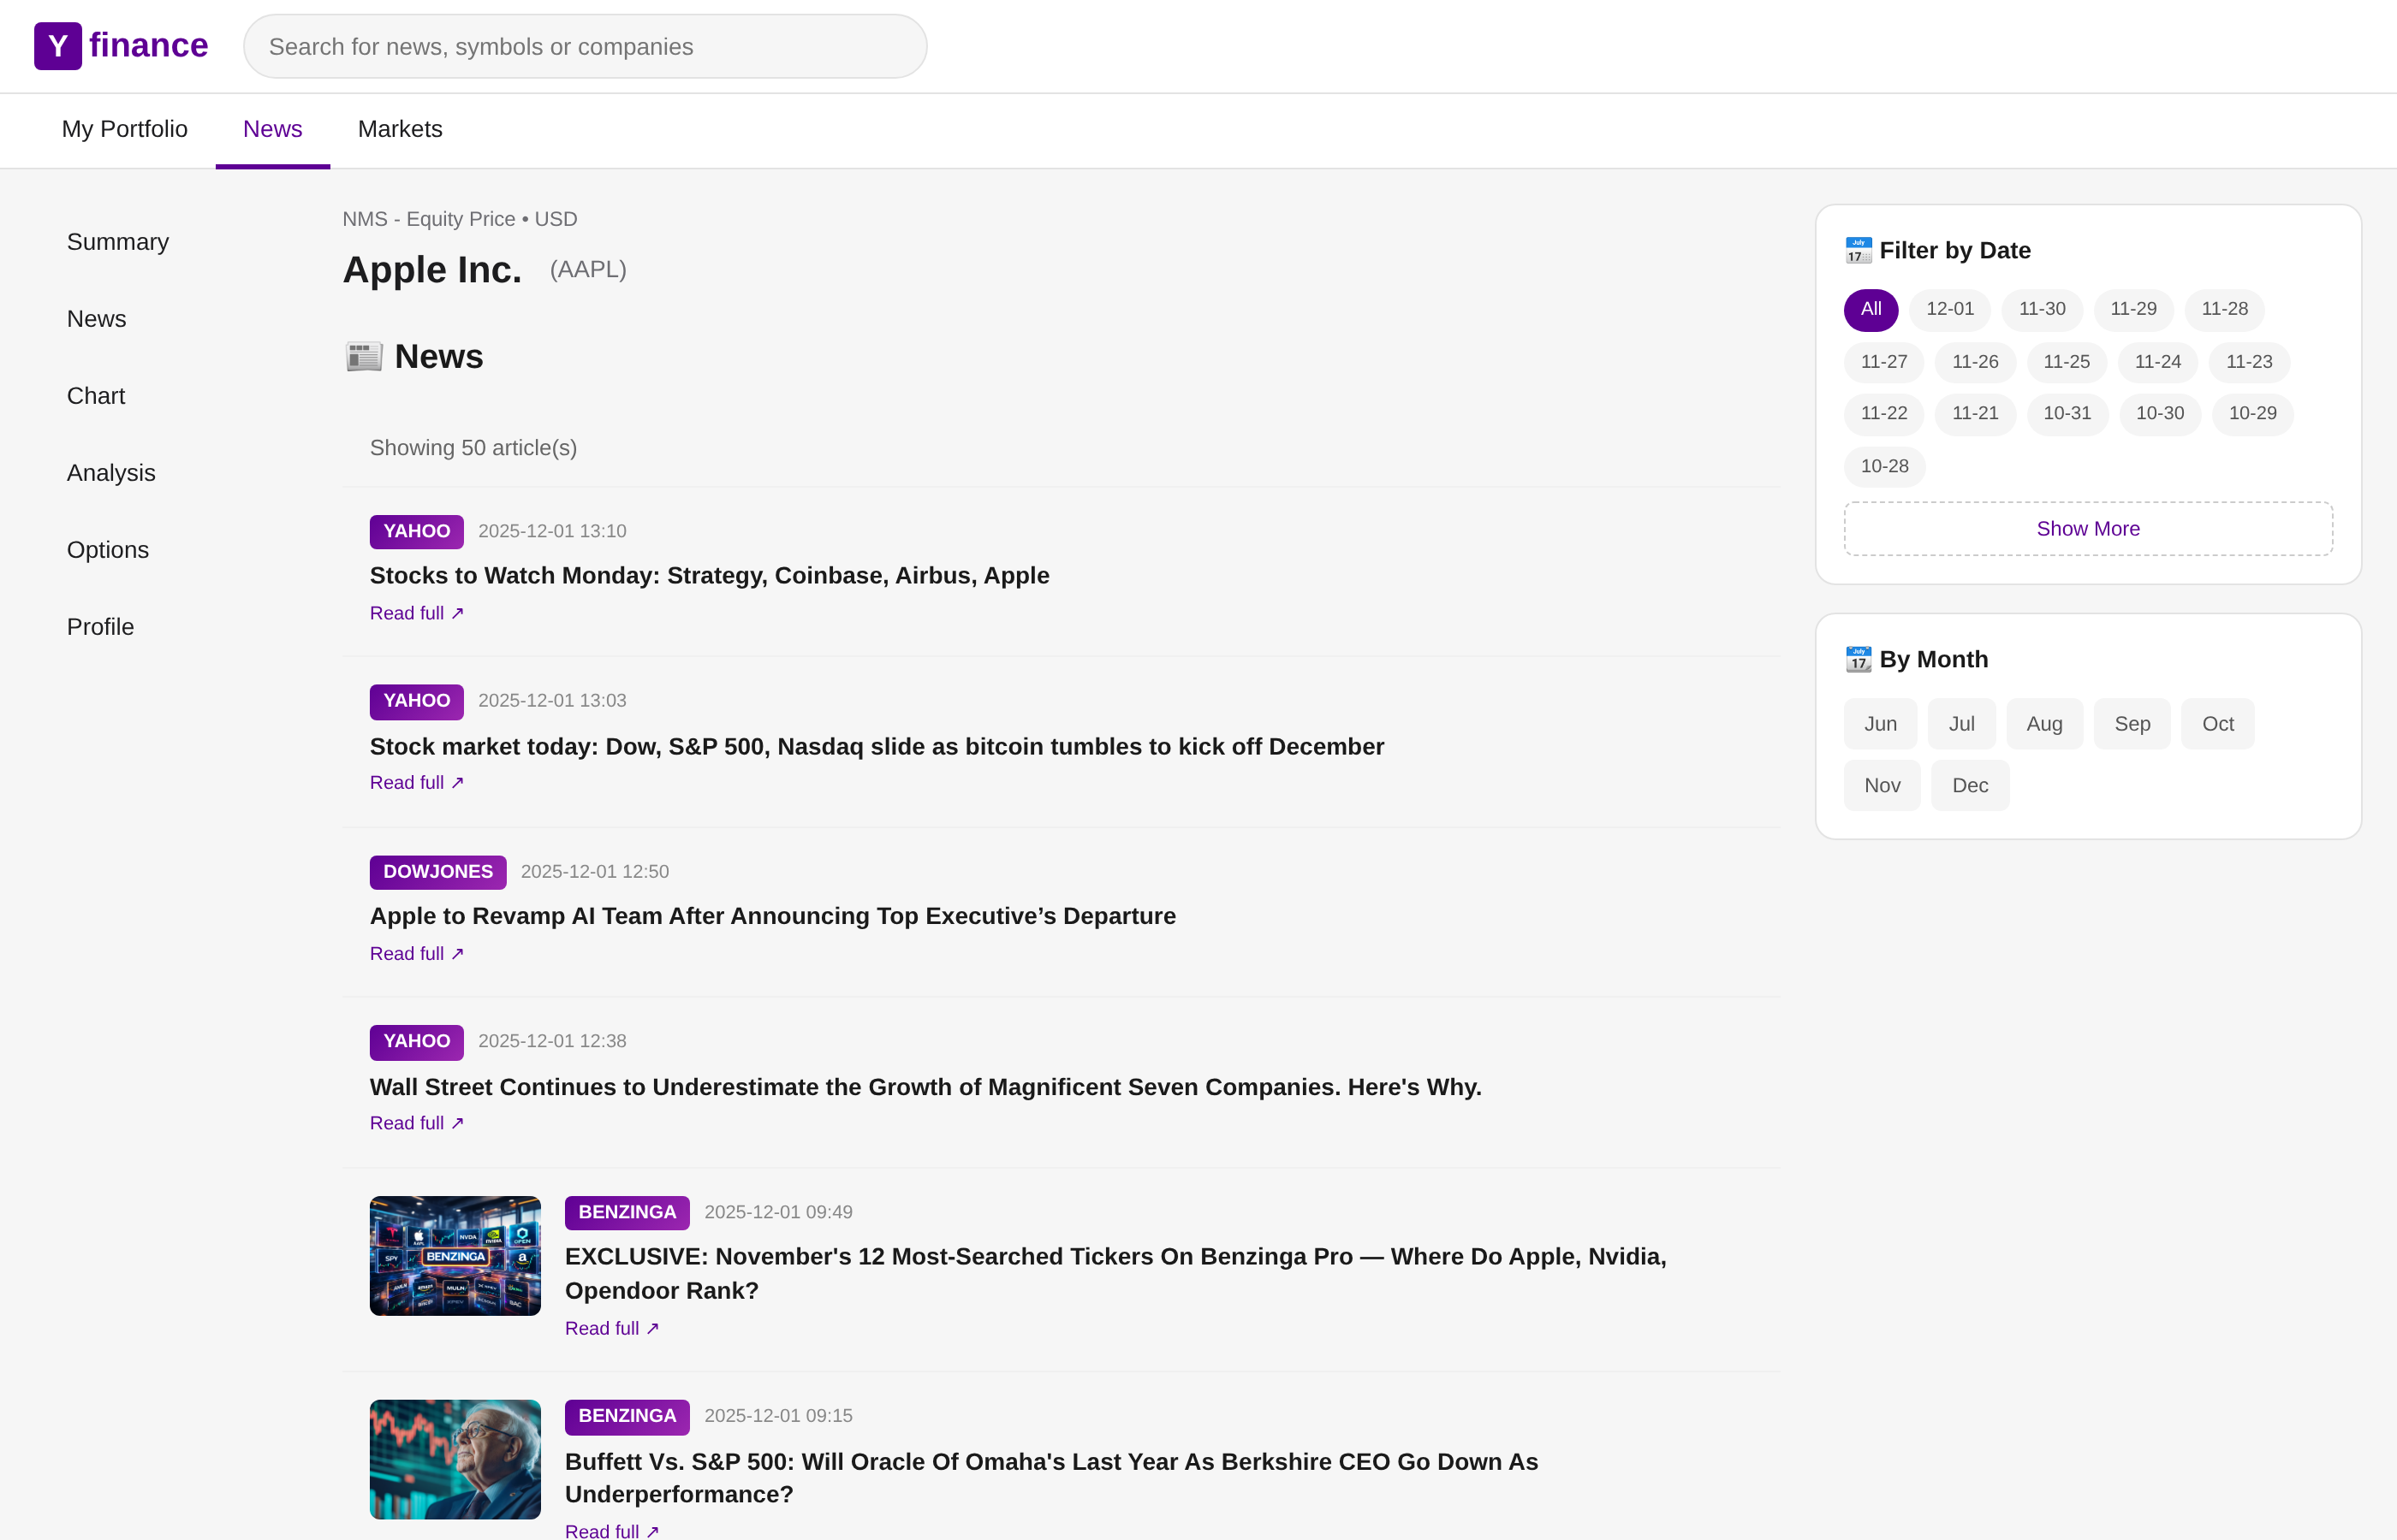Filter news by date 11-24

point(2158,362)
